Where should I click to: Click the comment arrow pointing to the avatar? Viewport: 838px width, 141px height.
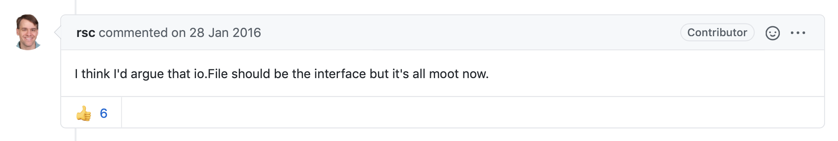point(58,33)
